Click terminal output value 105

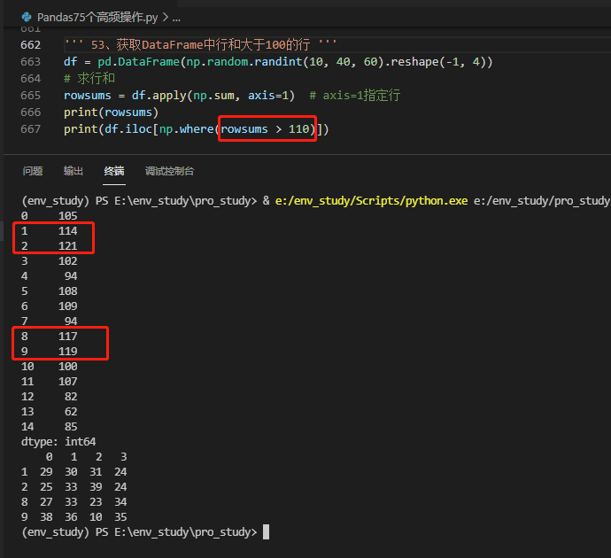pyautogui.click(x=68, y=216)
